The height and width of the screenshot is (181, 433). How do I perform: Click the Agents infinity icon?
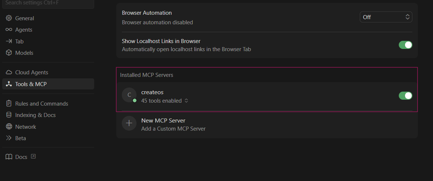point(9,30)
